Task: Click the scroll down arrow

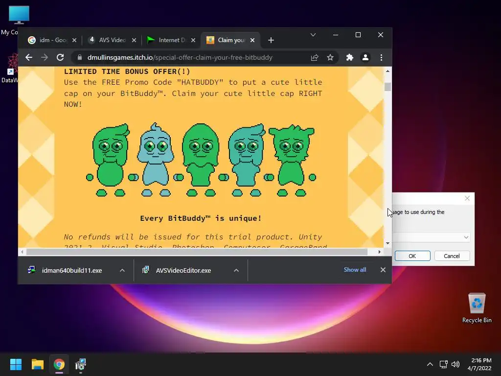Action: [387, 243]
